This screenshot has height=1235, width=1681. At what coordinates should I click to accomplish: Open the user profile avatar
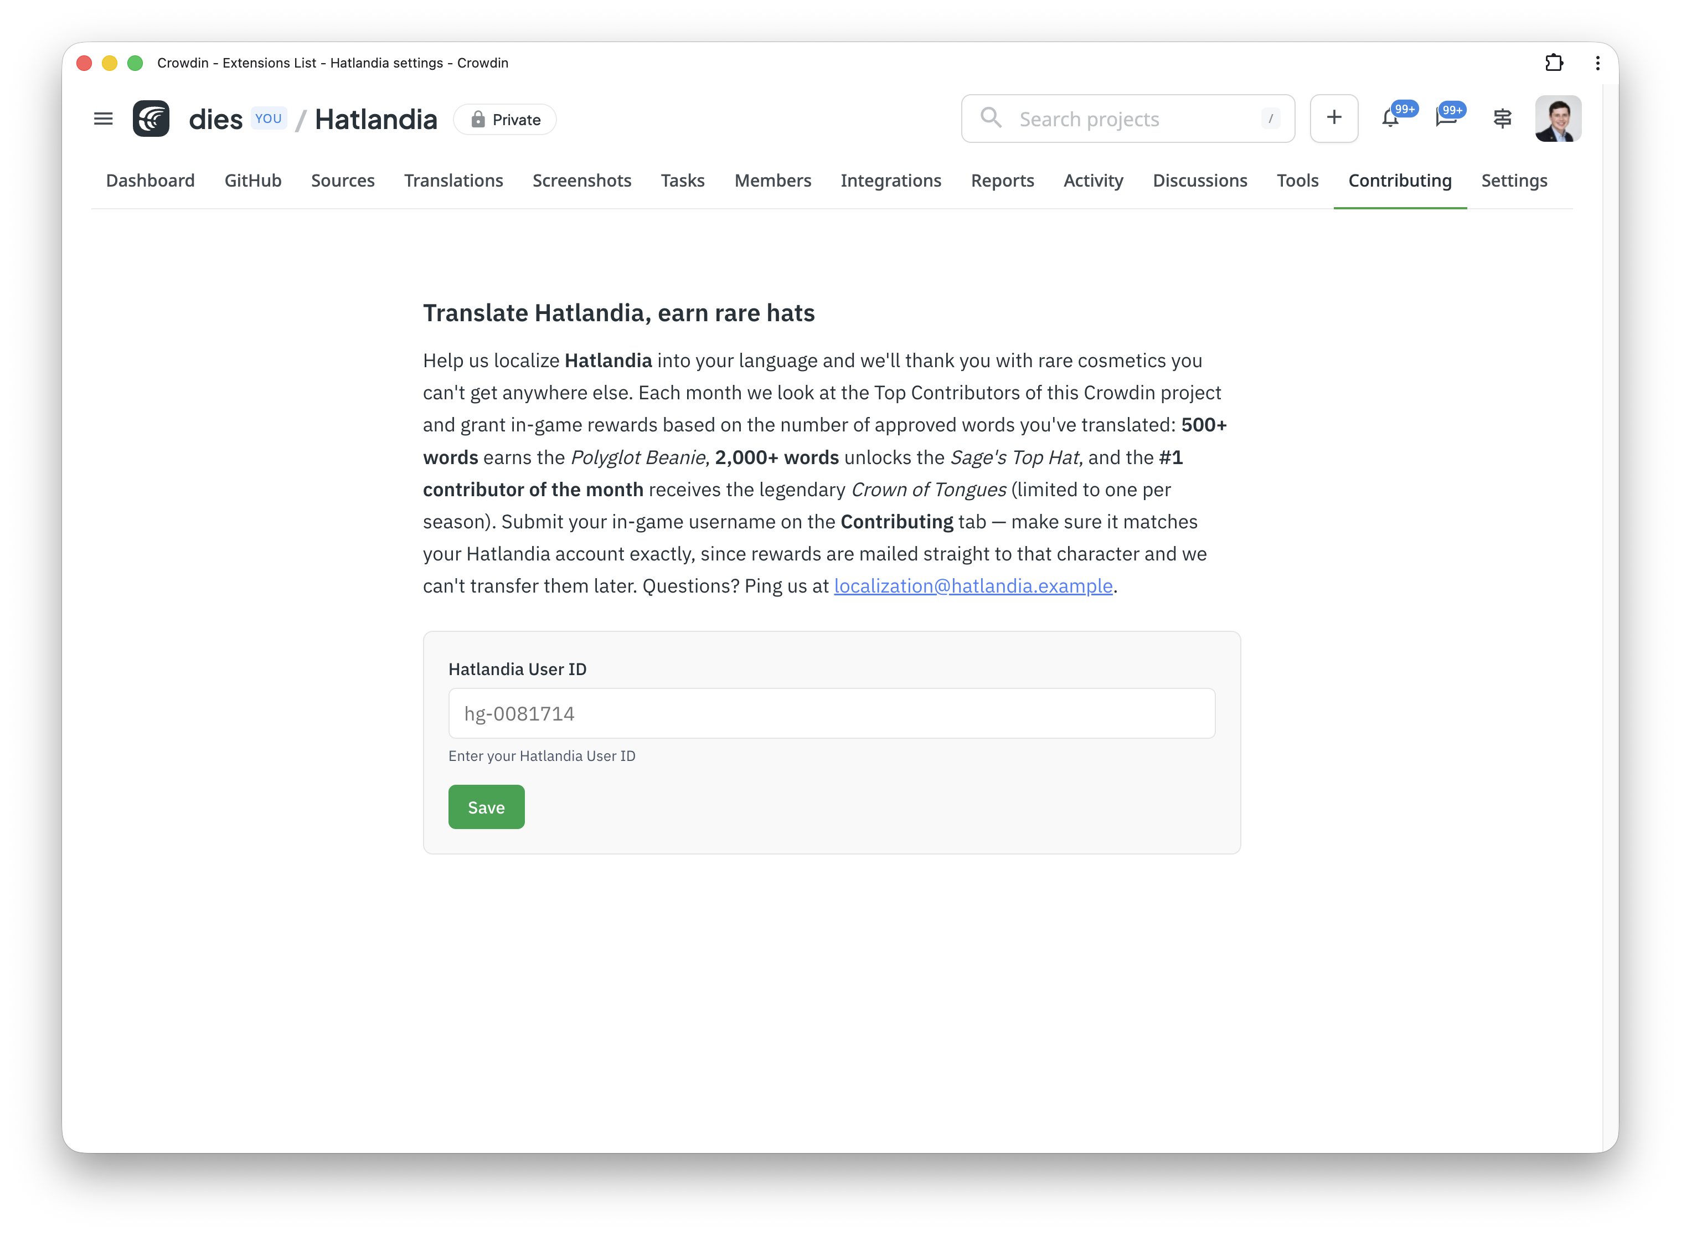pos(1559,118)
